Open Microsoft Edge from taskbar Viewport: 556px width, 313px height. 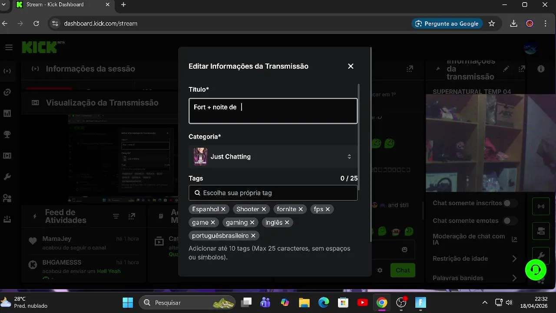coord(324,303)
